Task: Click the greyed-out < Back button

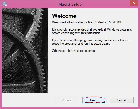Action: click(67, 100)
